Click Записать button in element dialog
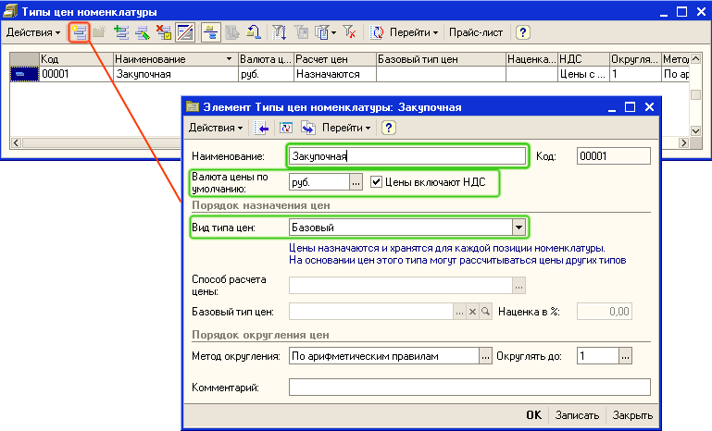Viewport: 712px width, 431px height. click(x=577, y=415)
